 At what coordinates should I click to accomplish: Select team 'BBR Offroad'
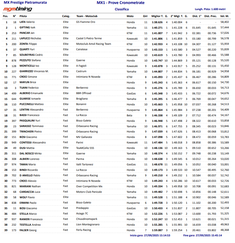pos(84,93)
